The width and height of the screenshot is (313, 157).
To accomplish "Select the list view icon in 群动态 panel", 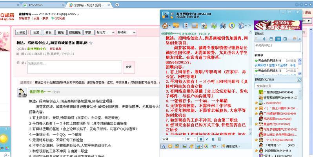I will (x=278, y=39).
